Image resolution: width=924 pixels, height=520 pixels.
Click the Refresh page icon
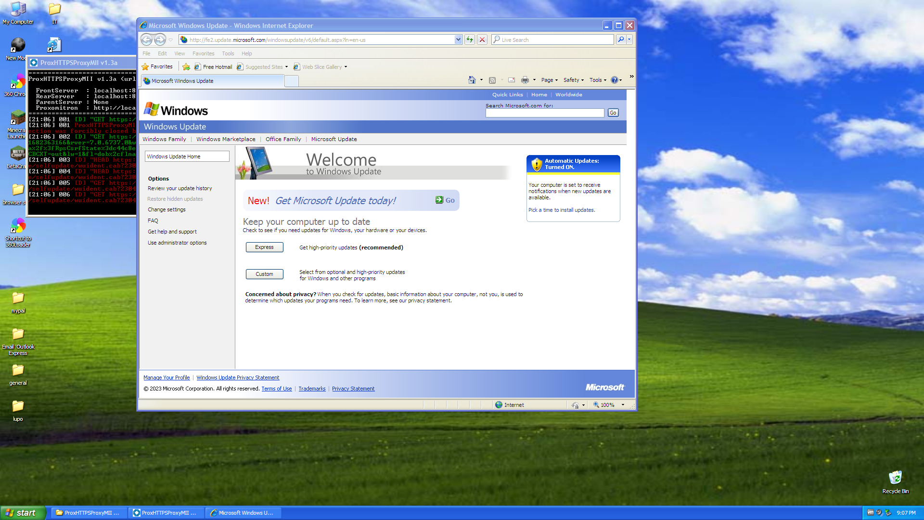point(470,40)
